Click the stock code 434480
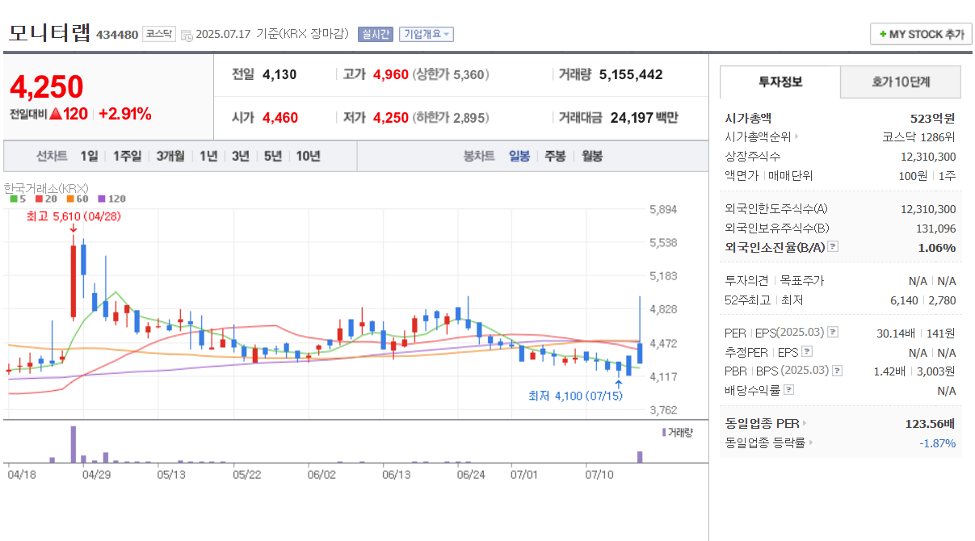 click(117, 35)
